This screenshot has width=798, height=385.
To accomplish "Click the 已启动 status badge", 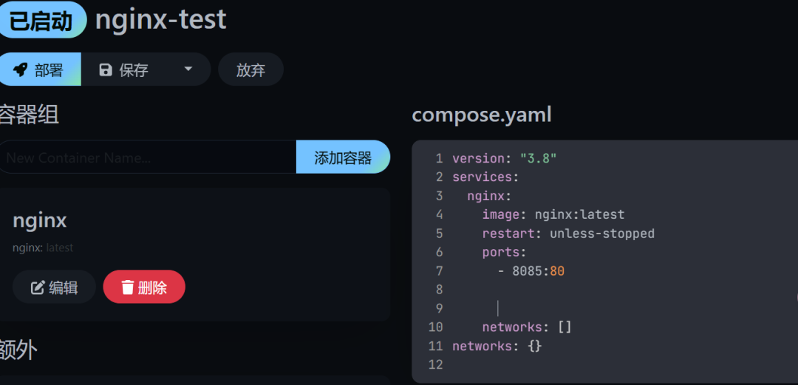I will [x=41, y=20].
